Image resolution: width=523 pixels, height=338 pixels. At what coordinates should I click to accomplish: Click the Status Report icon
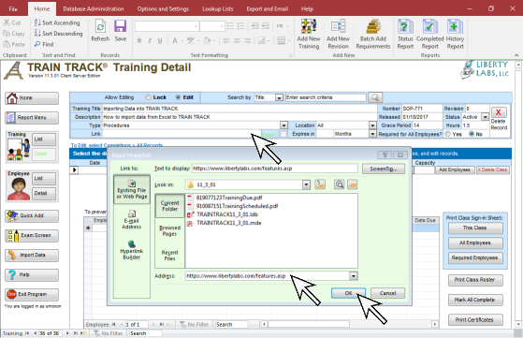tap(405, 27)
